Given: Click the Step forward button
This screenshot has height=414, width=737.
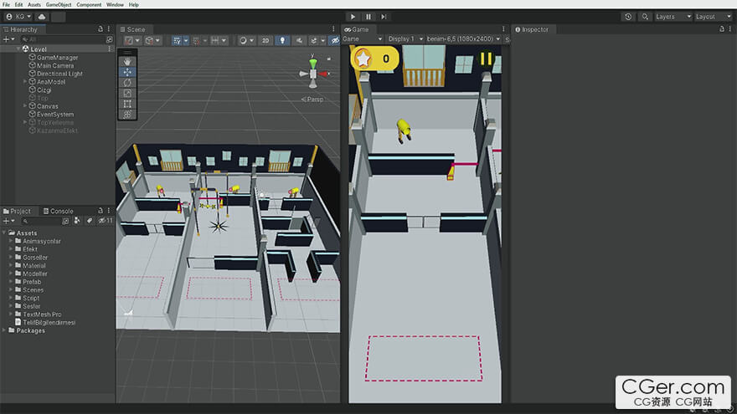Looking at the screenshot, I should [x=384, y=17].
